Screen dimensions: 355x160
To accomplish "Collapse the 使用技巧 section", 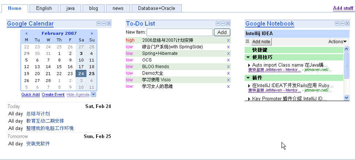I will pyautogui.click(x=248, y=57).
